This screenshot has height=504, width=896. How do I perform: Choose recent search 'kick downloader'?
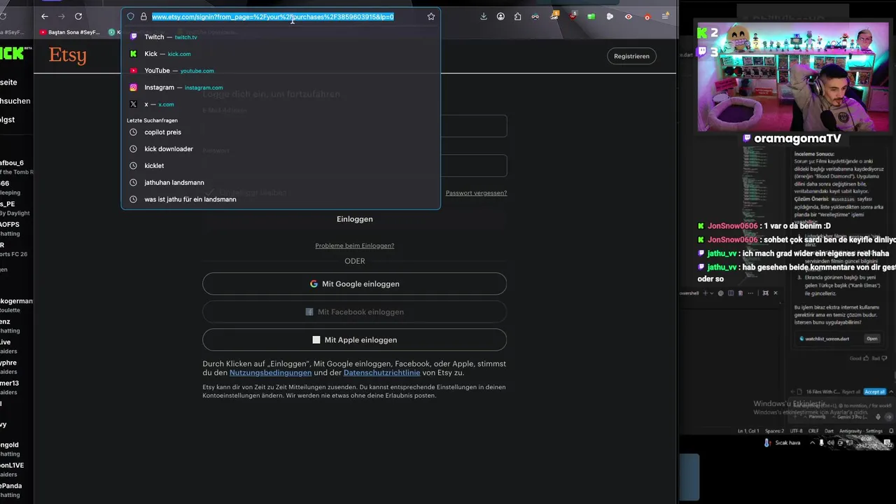pos(281,149)
